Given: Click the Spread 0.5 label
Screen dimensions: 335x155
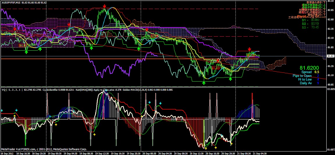Looking at the screenshot, I should point(310,72).
